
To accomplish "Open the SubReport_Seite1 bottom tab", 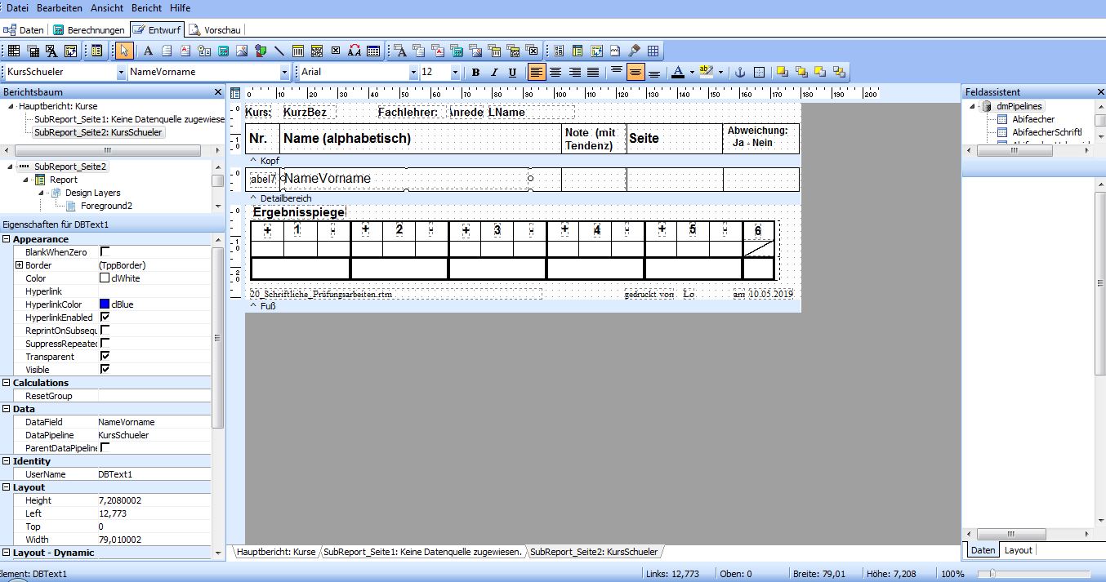I will 422,552.
